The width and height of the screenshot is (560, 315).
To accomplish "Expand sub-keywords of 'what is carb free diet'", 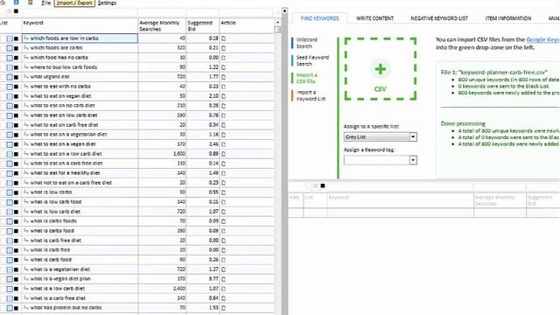I will (x=26, y=241).
